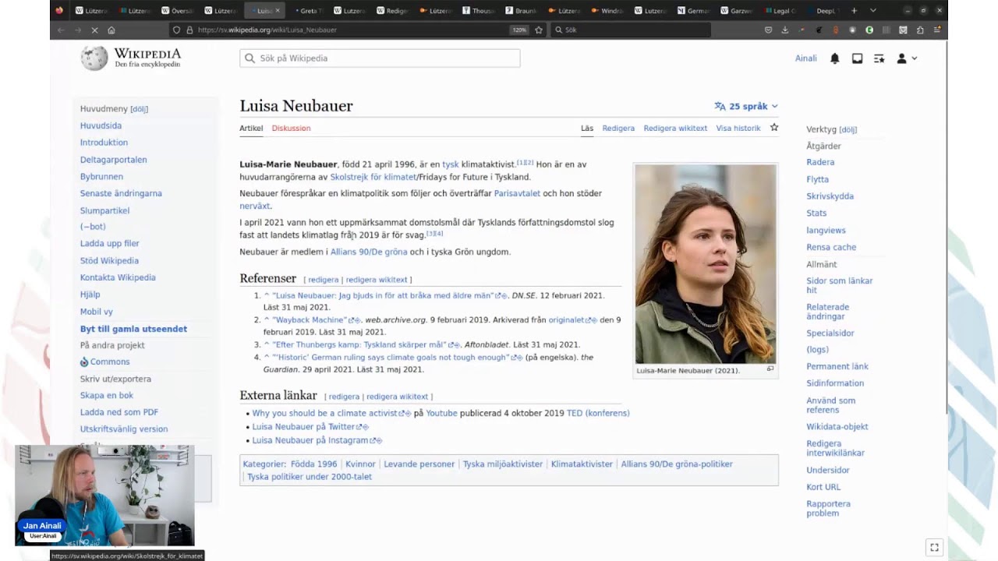Click the browser Sök search box

click(630, 30)
